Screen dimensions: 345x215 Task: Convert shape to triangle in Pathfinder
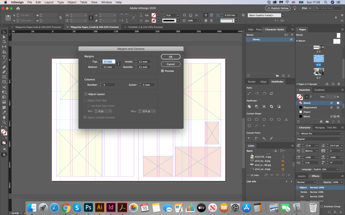(x=286, y=119)
